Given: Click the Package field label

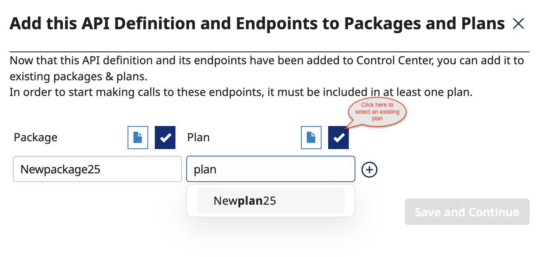Looking at the screenshot, I should (x=36, y=138).
